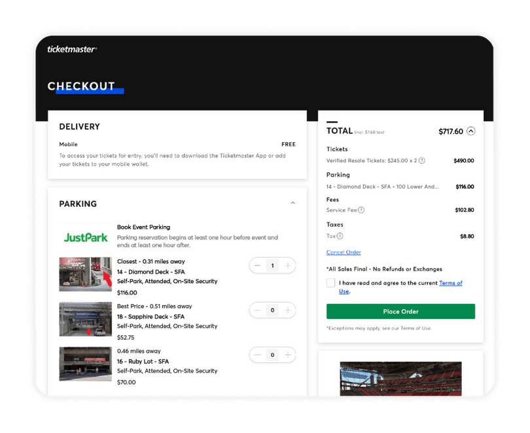The image size is (530, 433).
Task: Click the Cancel Order link
Action: [344, 252]
